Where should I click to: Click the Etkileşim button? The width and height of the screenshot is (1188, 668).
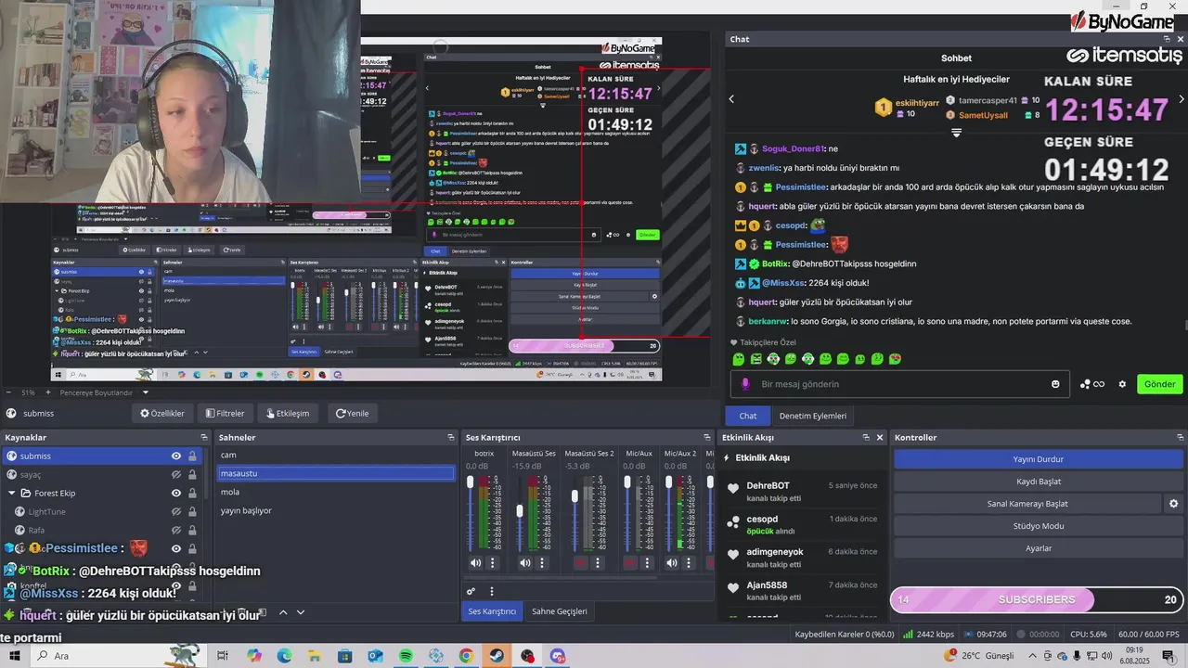coord(288,413)
